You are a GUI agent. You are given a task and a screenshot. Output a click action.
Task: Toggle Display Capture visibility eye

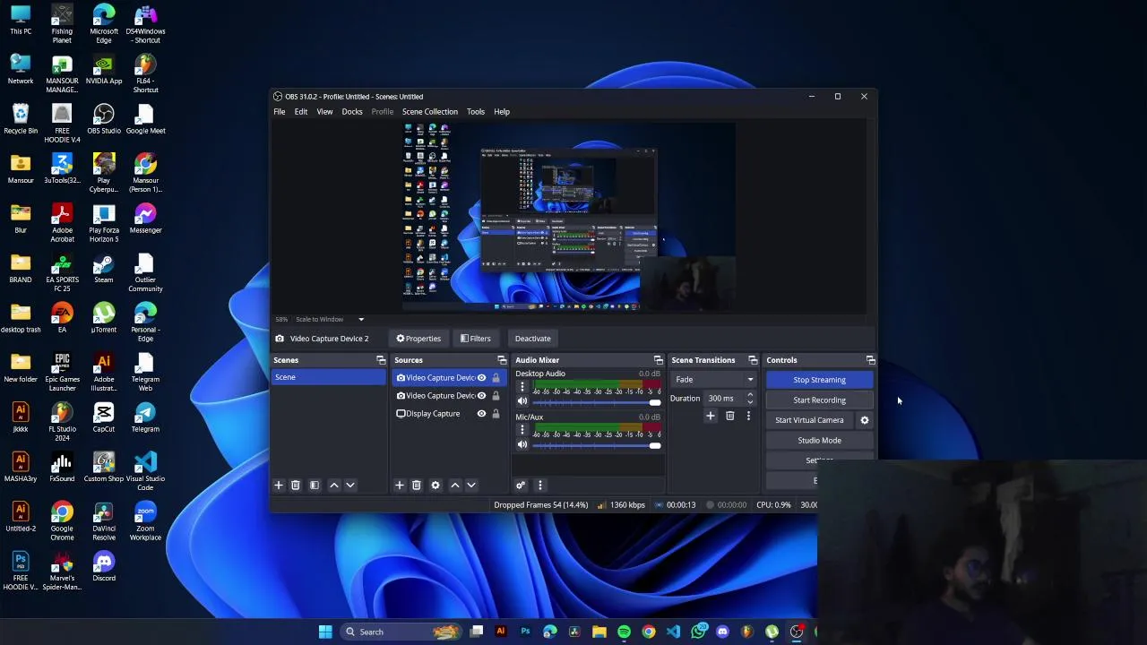coord(481,414)
